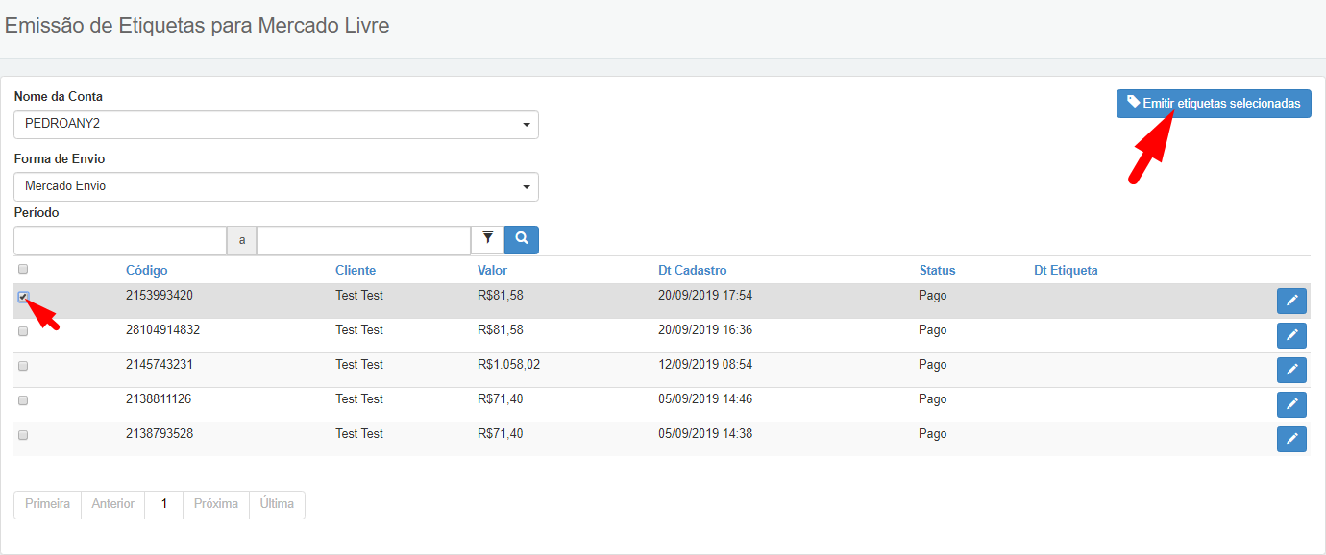Click order code 2138793528

click(160, 434)
